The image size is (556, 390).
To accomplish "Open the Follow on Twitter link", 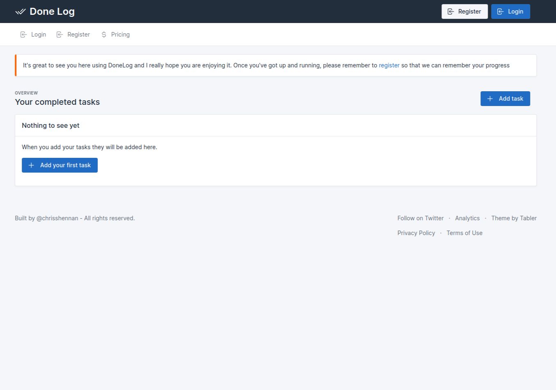I will [420, 218].
